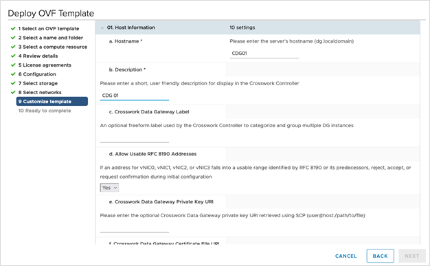This screenshot has height=266, width=430.
Task: Click the disabled NEXT button
Action: tap(412, 256)
